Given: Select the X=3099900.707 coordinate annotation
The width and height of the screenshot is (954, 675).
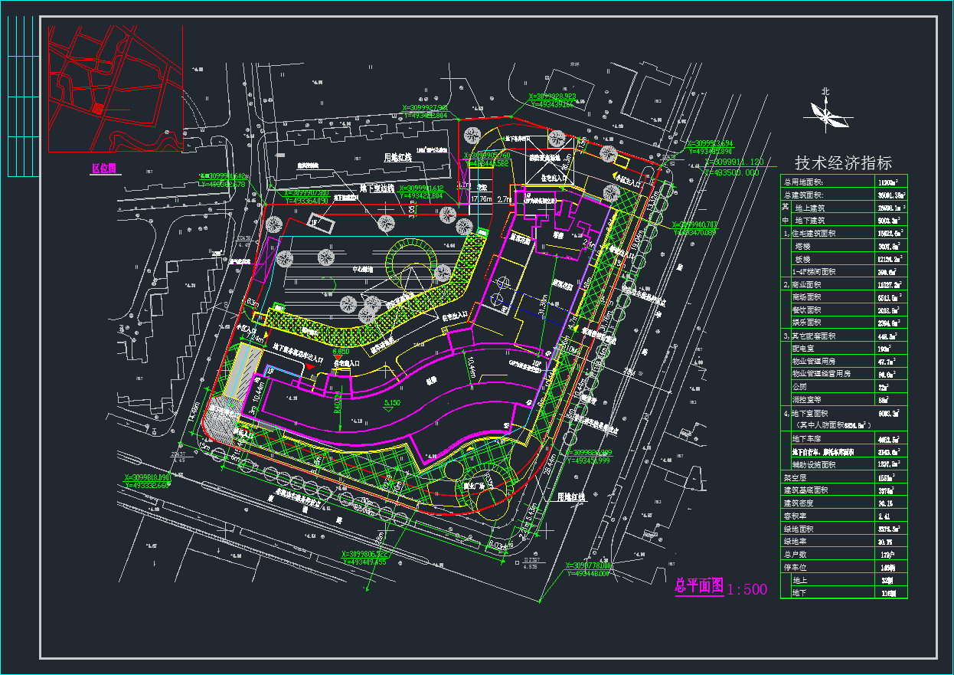Looking at the screenshot, I should pos(694,224).
